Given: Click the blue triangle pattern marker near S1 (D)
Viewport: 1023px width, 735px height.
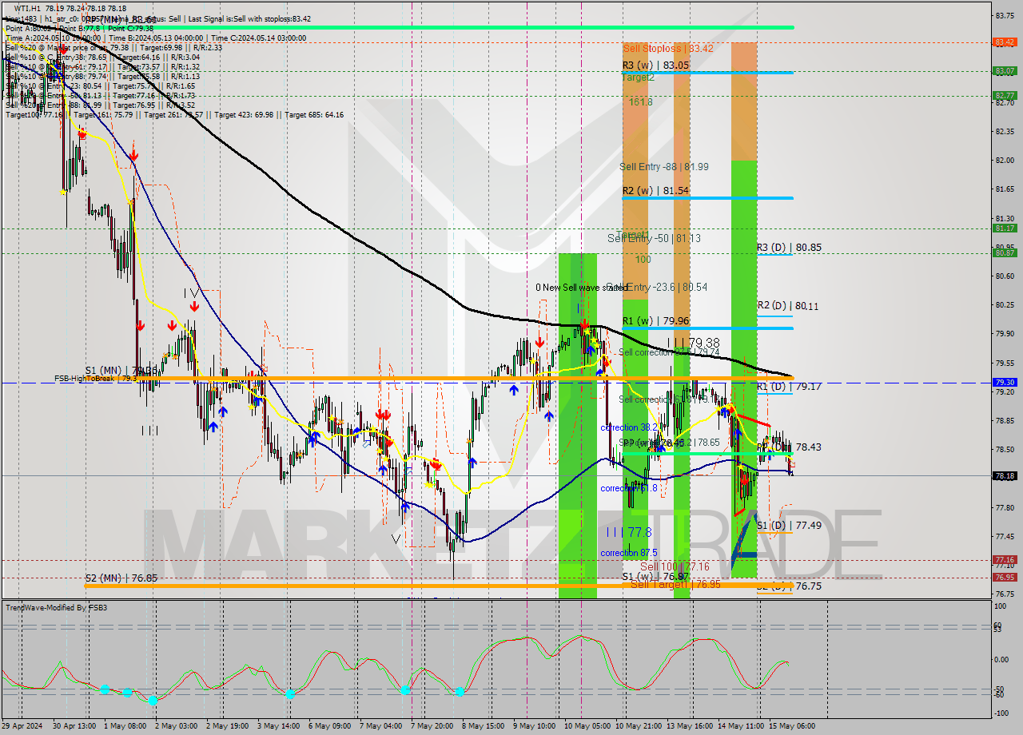Looking at the screenshot, I should click(x=743, y=543).
